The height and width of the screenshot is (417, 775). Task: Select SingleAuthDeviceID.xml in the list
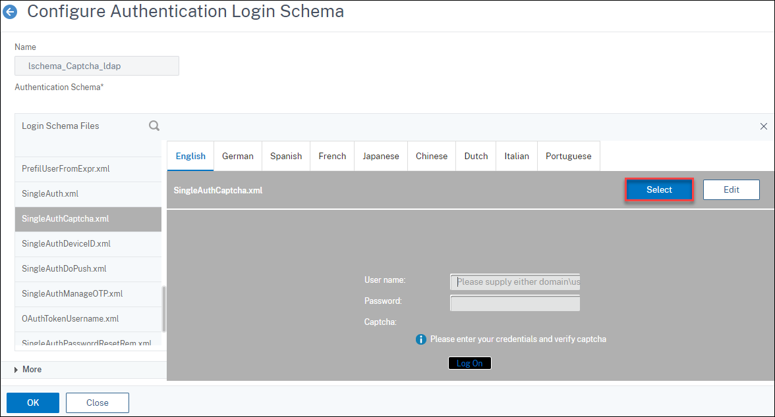pyautogui.click(x=88, y=244)
